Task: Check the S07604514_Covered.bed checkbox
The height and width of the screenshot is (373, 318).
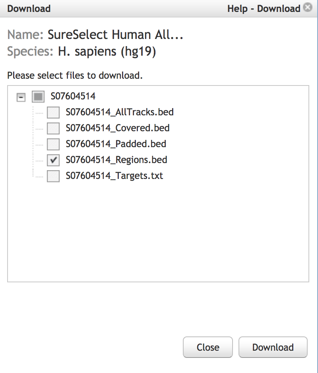Action: pos(53,128)
